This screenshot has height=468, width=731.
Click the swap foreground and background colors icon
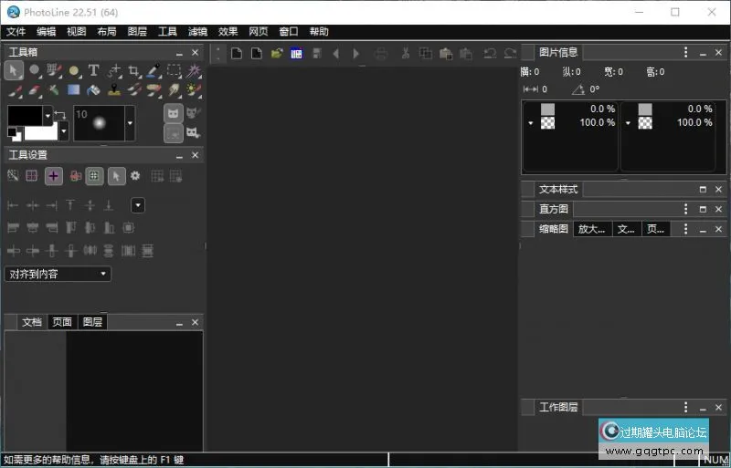60,114
